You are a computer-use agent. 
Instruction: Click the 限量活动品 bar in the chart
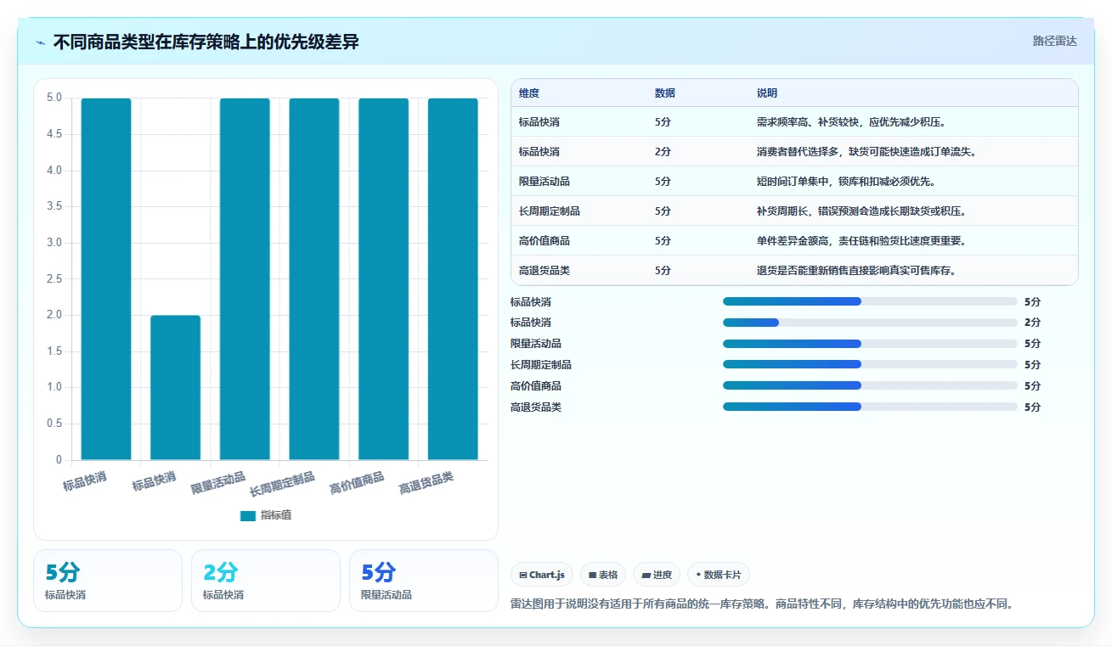tap(245, 279)
